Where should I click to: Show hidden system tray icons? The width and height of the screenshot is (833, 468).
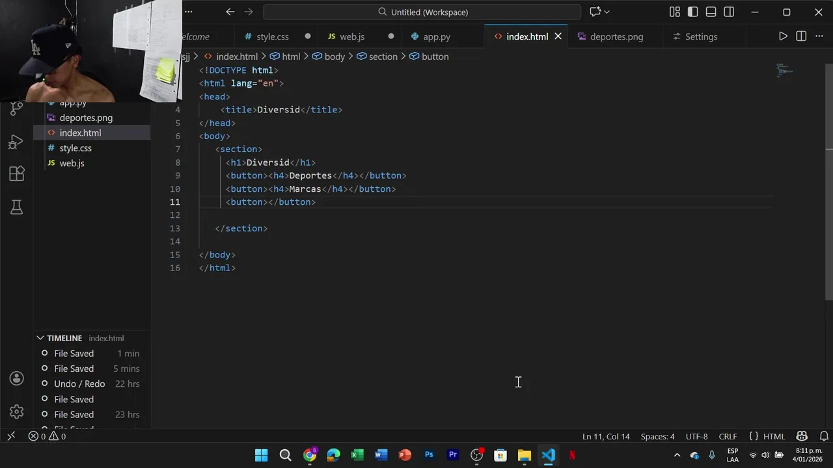pyautogui.click(x=677, y=455)
